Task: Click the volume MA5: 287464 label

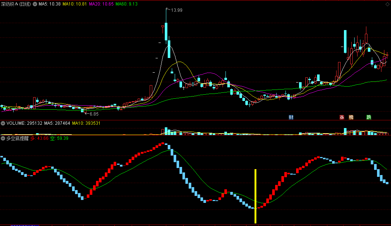Action: click(x=57, y=123)
